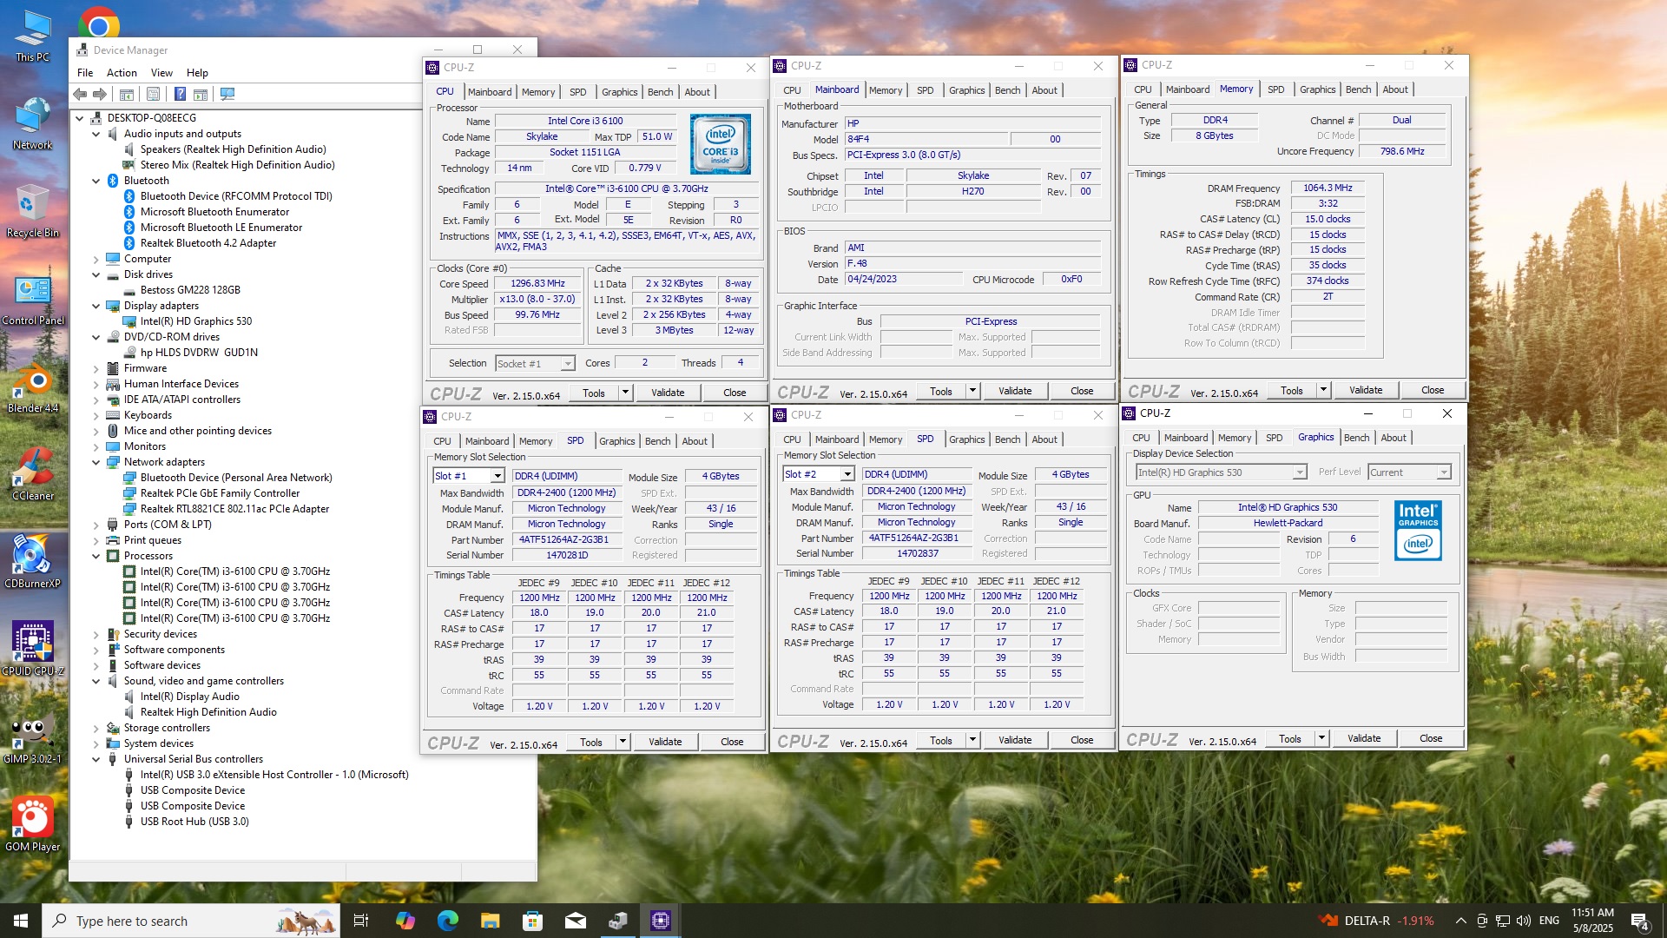Click Close button in the Slot #2 SPD window
Viewport: 1667px width, 938px height.
coord(1082,740)
